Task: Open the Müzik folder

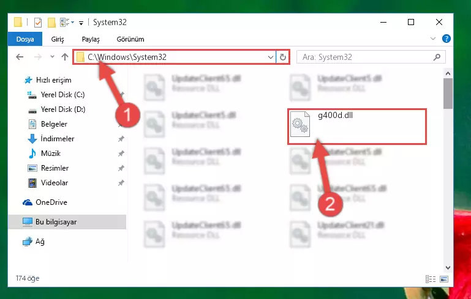Action: click(51, 153)
